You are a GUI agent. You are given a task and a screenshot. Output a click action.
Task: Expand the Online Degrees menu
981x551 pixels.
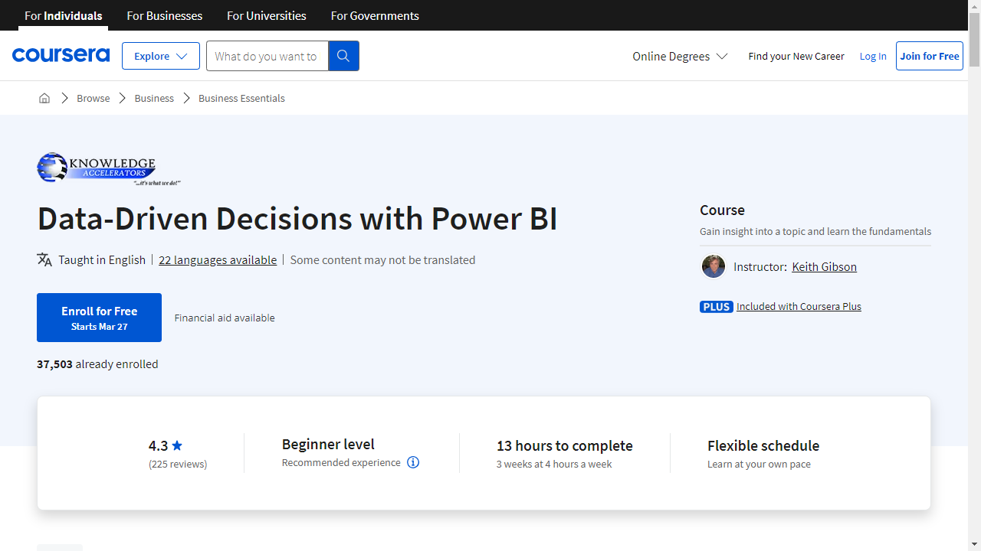pyautogui.click(x=680, y=56)
